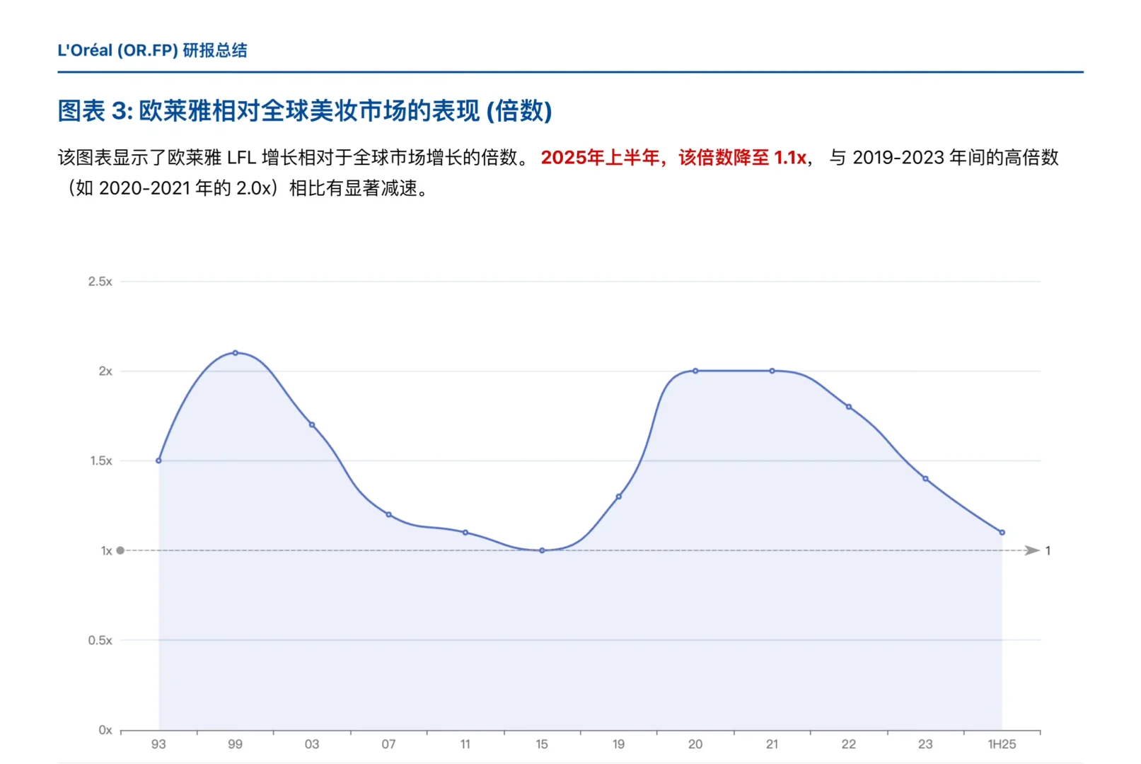Click the "23" x-axis label
The image size is (1141, 764).
coord(925,744)
